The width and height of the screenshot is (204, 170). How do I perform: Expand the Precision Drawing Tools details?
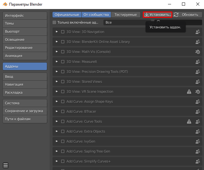tap(57, 72)
